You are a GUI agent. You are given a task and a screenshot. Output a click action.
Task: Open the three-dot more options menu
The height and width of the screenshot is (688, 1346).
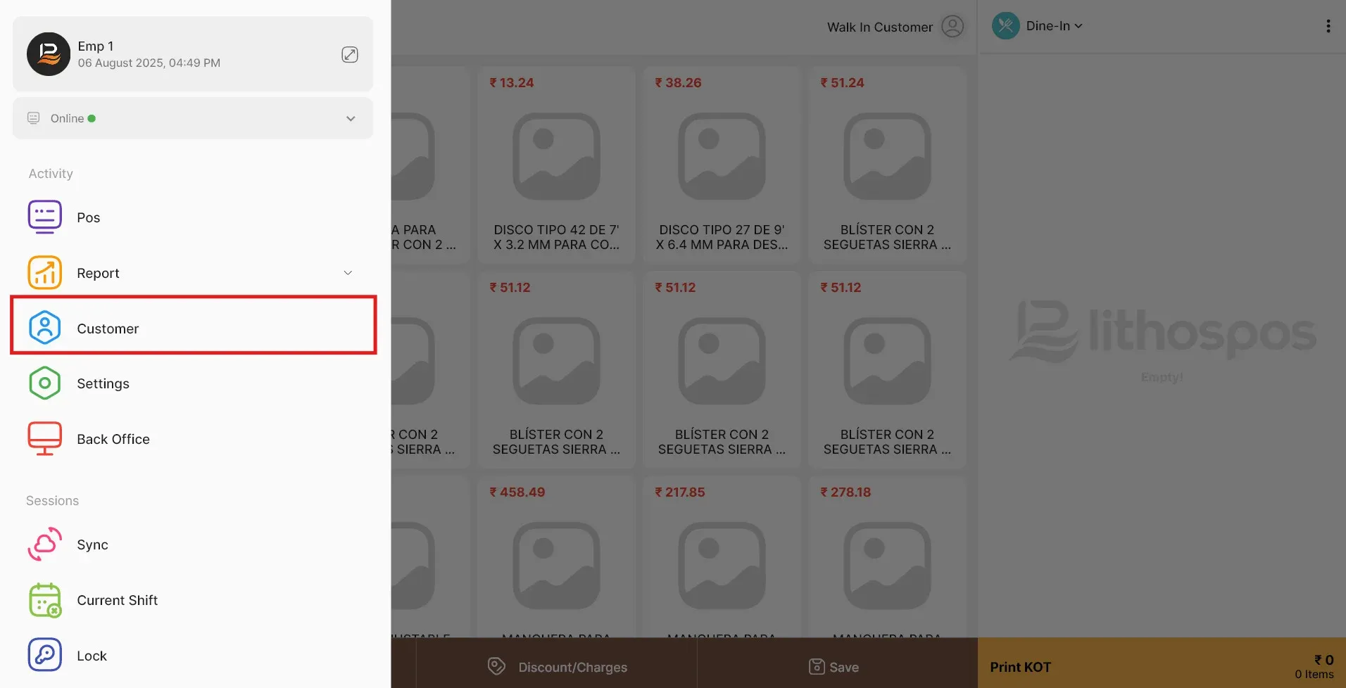click(1328, 26)
